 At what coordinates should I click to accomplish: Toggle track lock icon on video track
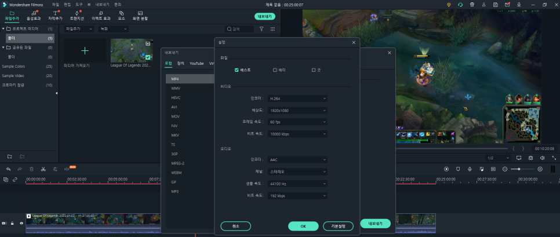(12, 223)
